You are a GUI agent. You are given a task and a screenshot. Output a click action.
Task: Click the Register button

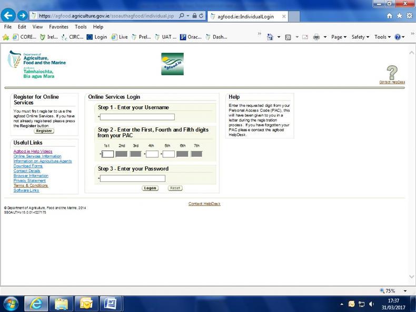(44, 131)
